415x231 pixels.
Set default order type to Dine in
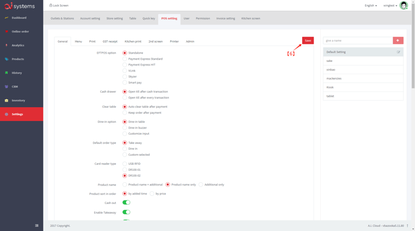coord(125,149)
